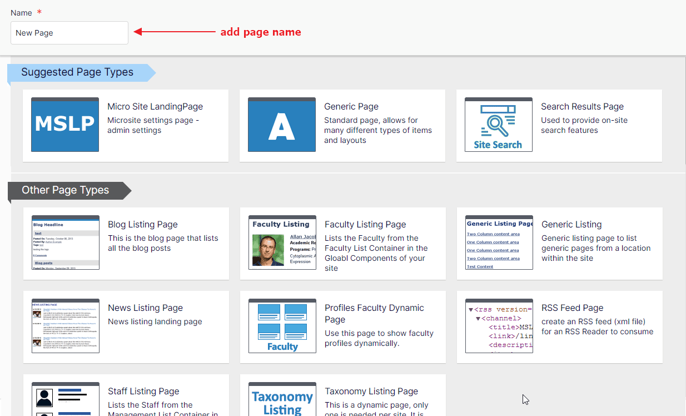Image resolution: width=686 pixels, height=416 pixels.
Task: Click the Generic Listing preview thumbnail
Action: coord(499,242)
